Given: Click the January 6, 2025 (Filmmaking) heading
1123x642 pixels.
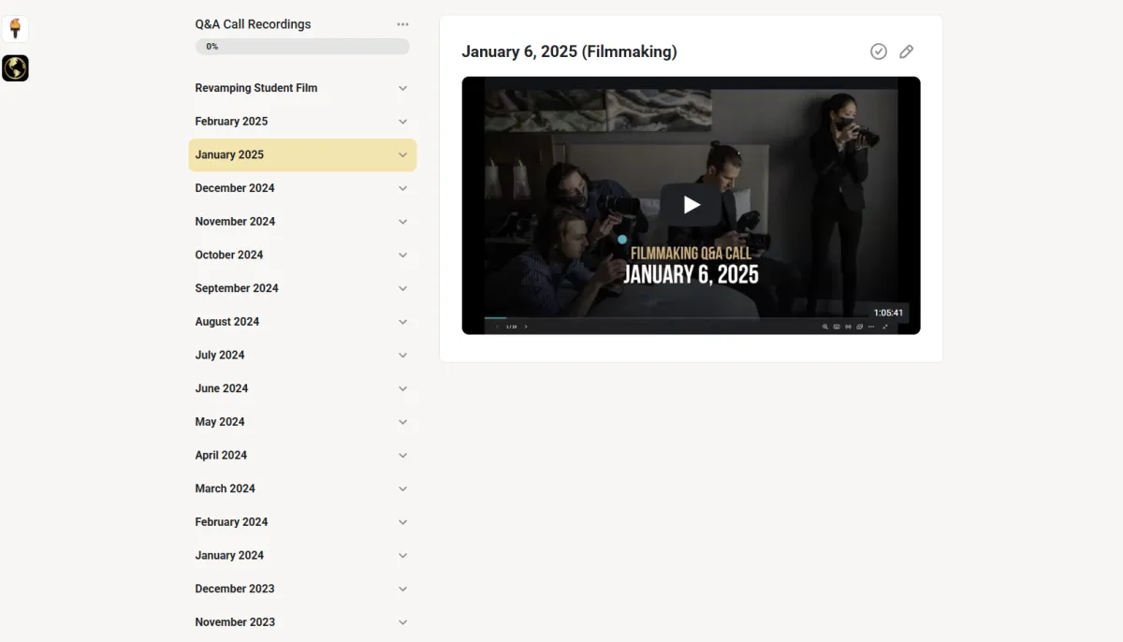Looking at the screenshot, I should pos(569,51).
